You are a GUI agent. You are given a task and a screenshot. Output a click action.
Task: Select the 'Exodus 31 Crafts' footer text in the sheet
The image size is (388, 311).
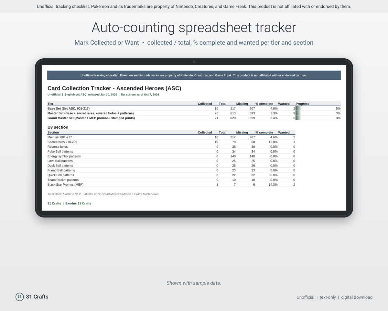(78, 203)
